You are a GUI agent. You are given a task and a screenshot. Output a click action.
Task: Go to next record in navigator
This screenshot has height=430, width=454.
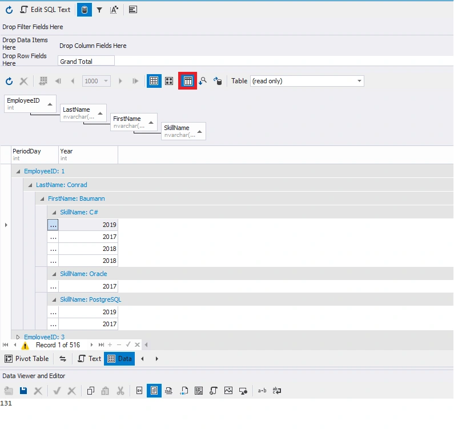click(x=91, y=344)
